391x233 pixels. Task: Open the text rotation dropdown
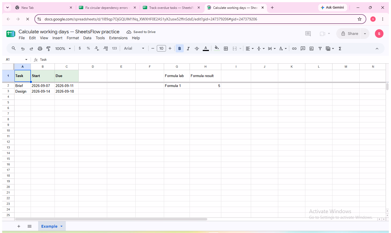283,49
